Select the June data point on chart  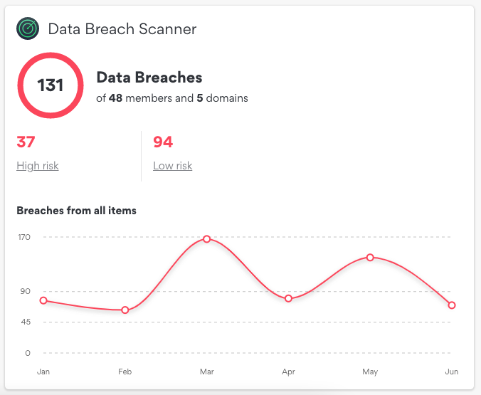click(x=452, y=305)
